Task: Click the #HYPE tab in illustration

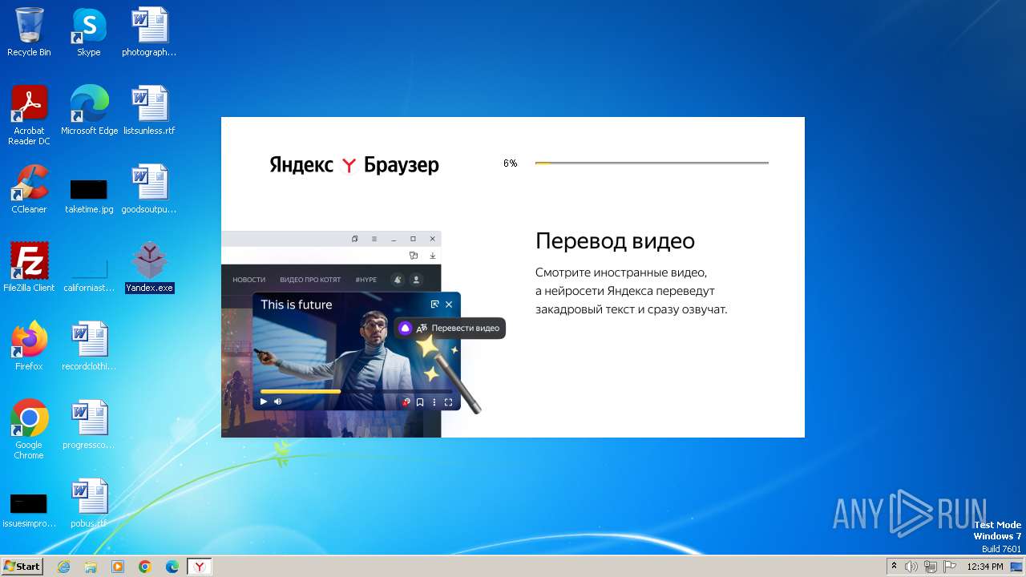Action: coord(366,280)
